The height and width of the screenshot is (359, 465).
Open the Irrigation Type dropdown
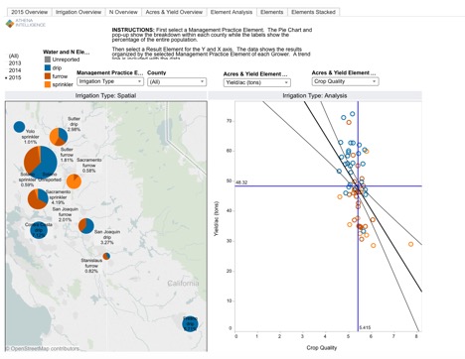pos(110,81)
